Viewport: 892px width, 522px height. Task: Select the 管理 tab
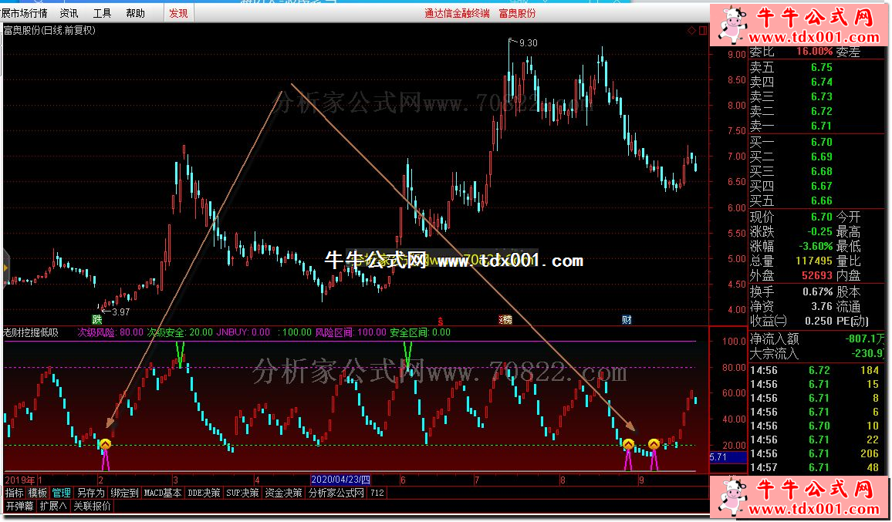[x=62, y=493]
